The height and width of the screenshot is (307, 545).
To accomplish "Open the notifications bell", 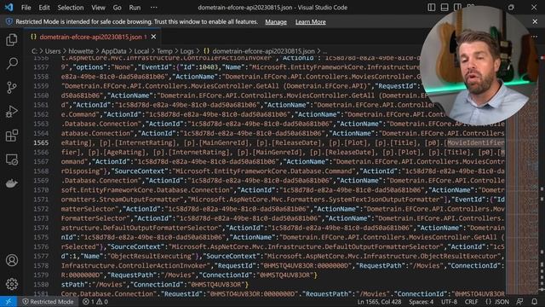I will [x=535, y=302].
